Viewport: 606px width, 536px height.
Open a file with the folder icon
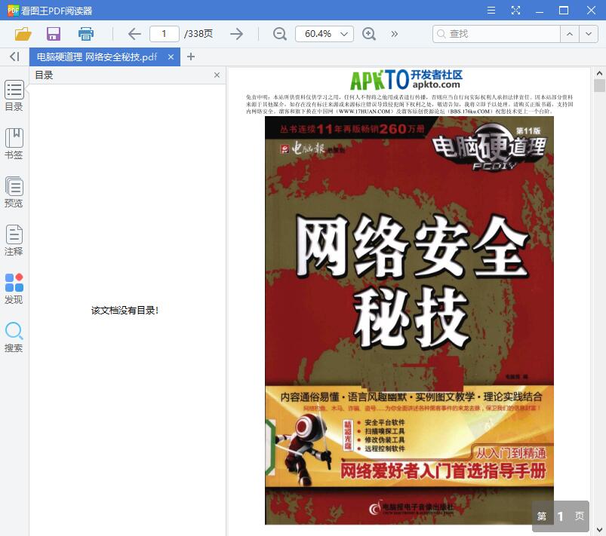point(23,34)
